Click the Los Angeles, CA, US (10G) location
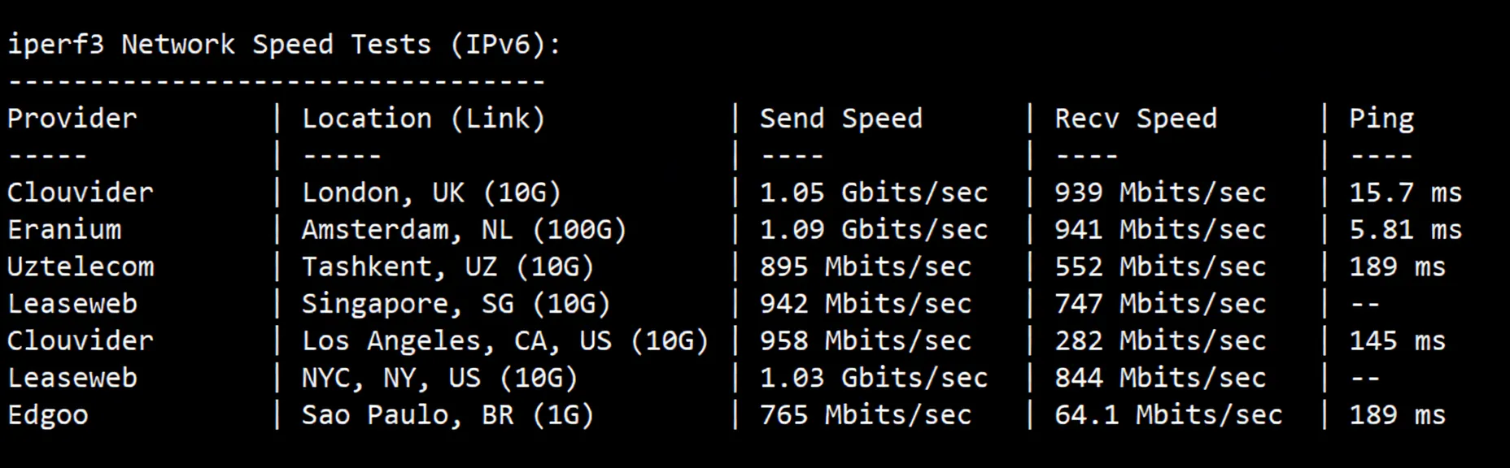Image resolution: width=1510 pixels, height=468 pixels. tap(504, 341)
